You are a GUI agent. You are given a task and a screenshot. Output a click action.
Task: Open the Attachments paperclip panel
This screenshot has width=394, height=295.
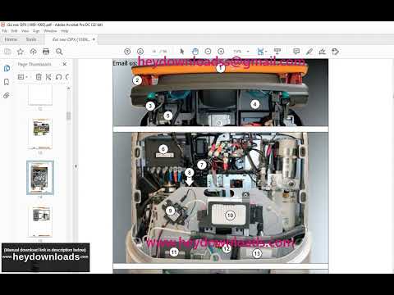pyautogui.click(x=7, y=95)
